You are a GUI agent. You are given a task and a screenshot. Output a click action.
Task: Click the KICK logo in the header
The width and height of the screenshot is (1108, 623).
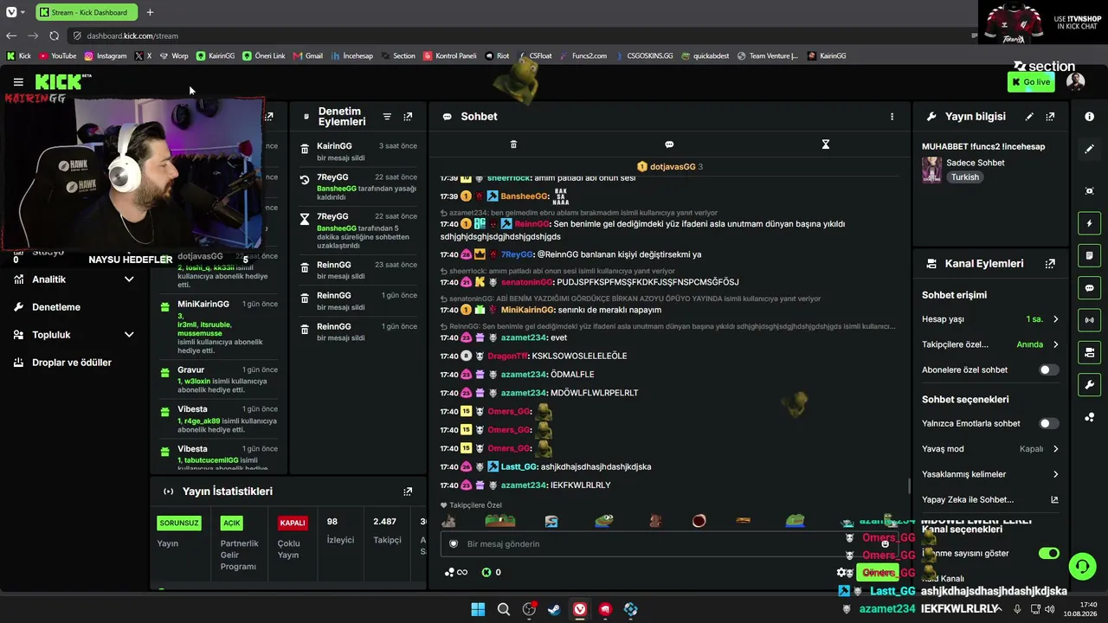(x=59, y=82)
